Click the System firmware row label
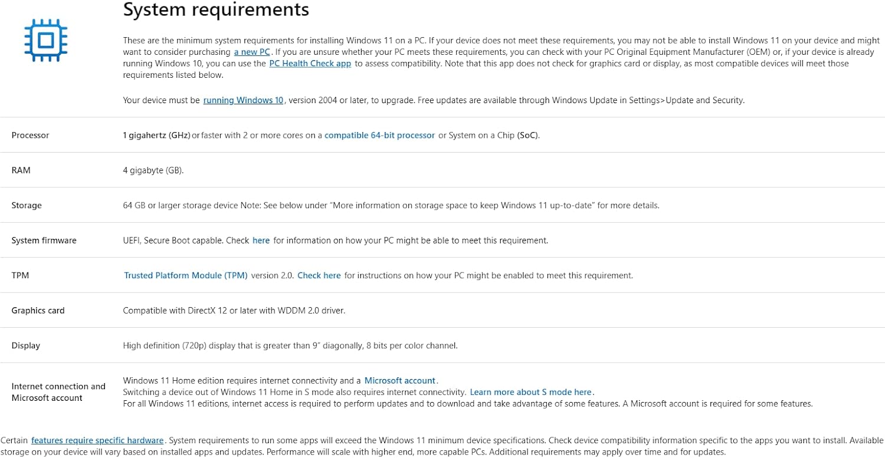 44,240
